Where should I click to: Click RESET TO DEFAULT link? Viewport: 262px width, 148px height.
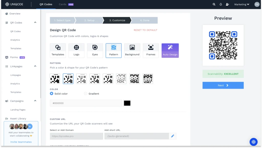145,30
